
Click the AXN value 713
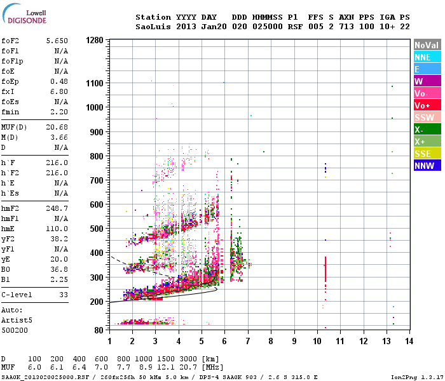pos(346,27)
